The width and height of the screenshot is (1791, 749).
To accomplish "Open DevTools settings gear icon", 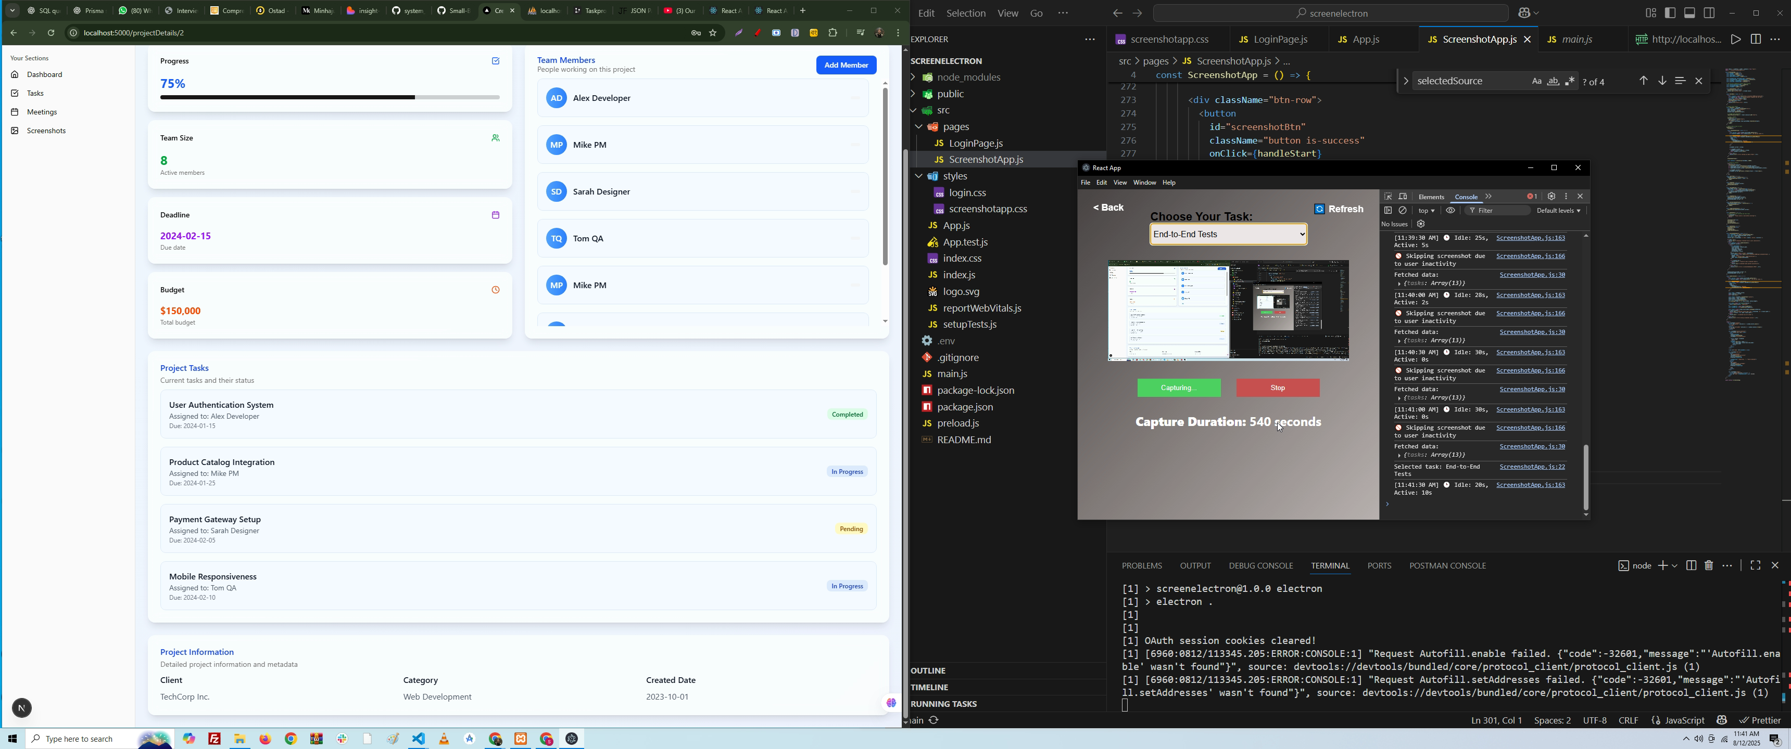I will coord(1551,197).
